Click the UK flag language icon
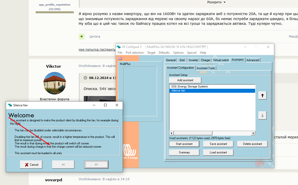 pos(120,58)
